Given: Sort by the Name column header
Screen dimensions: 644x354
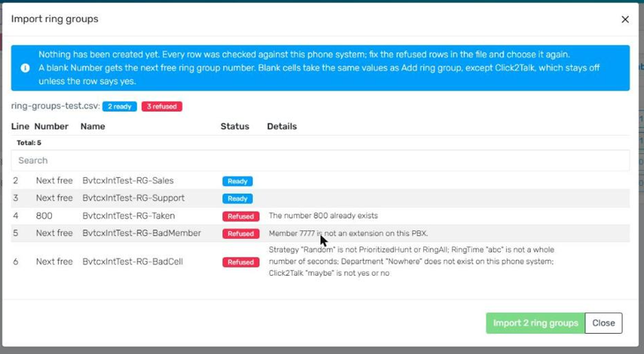Looking at the screenshot, I should [93, 127].
